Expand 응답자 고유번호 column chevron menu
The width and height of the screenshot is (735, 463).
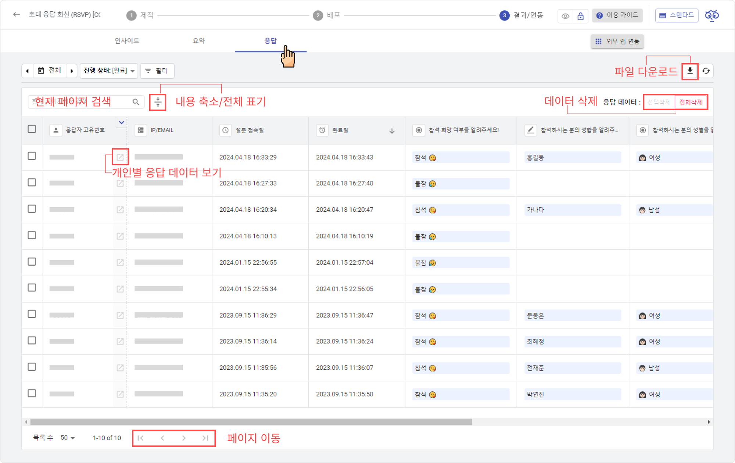tap(121, 122)
